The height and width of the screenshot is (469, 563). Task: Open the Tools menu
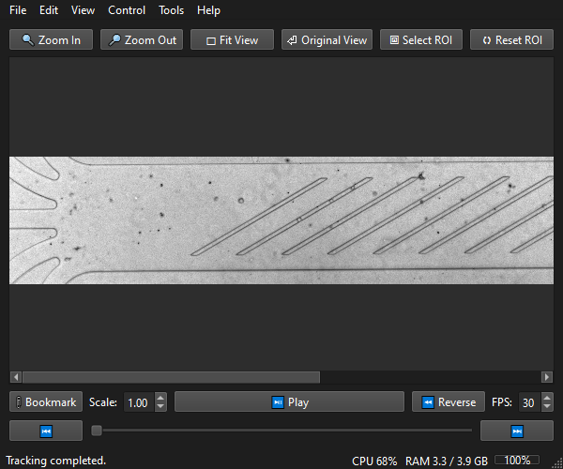tap(172, 10)
